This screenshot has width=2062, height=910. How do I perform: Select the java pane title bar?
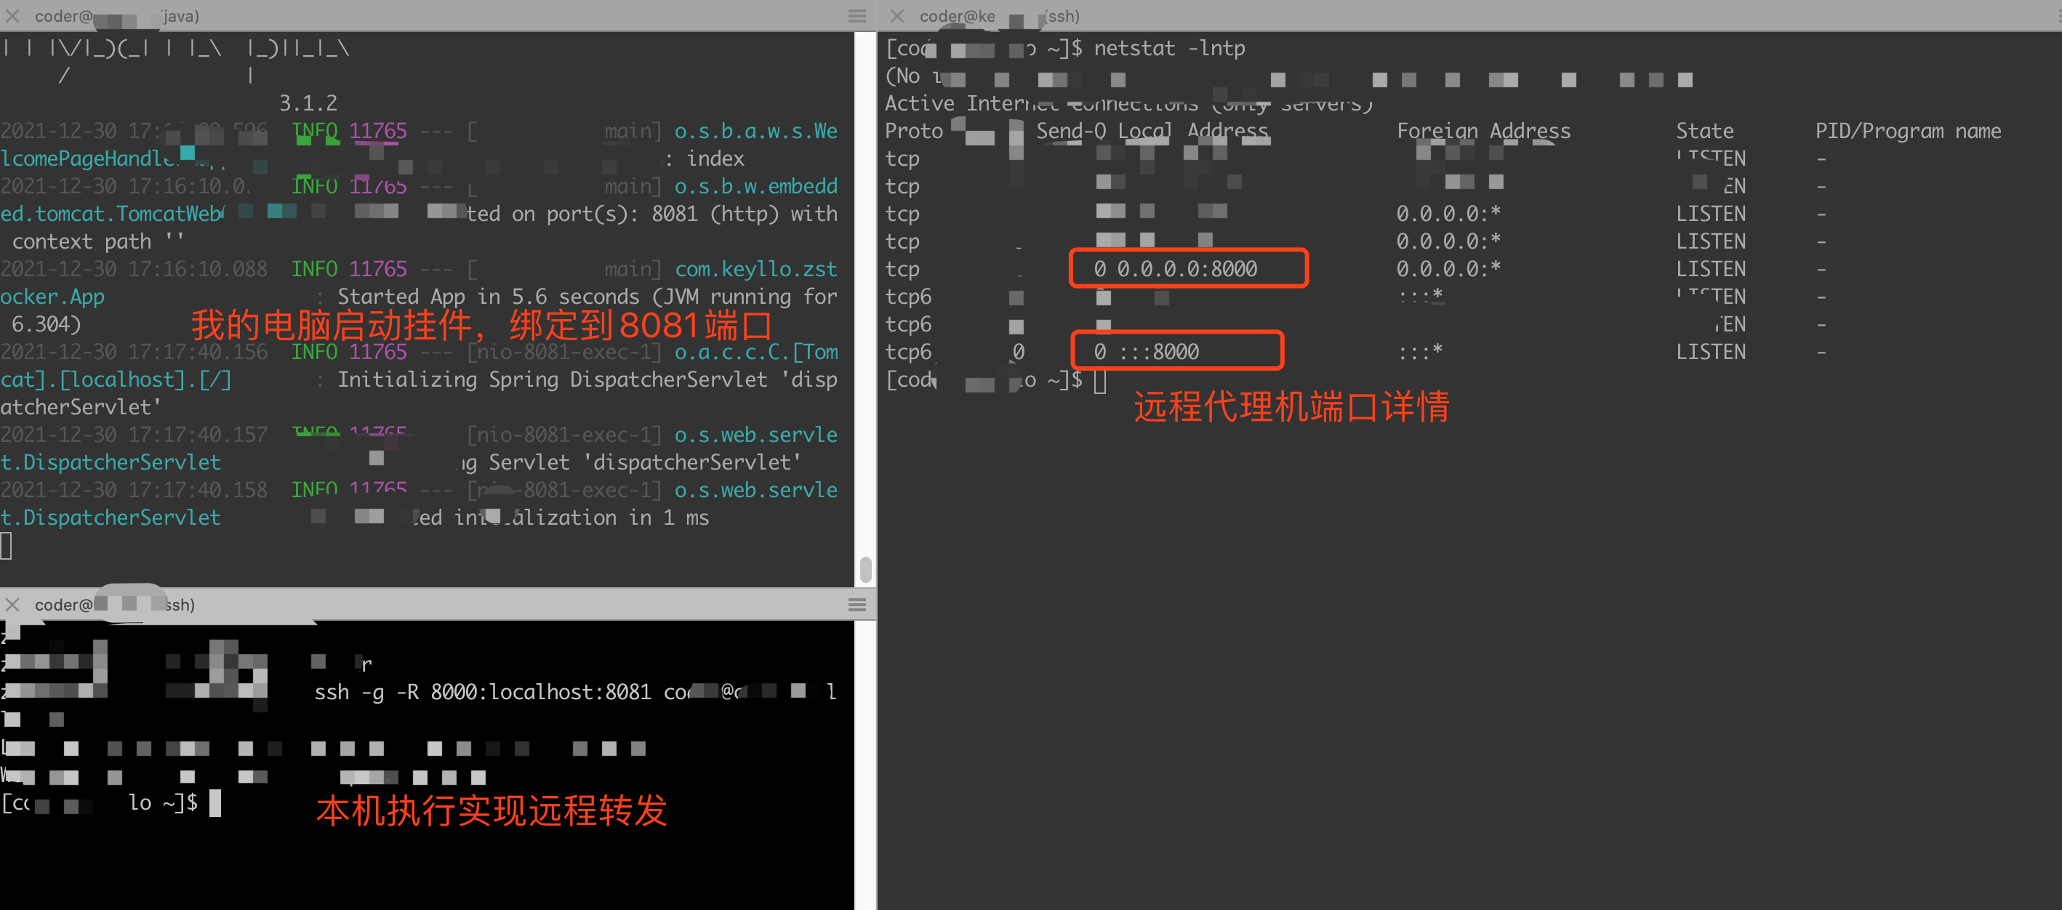coord(117,16)
